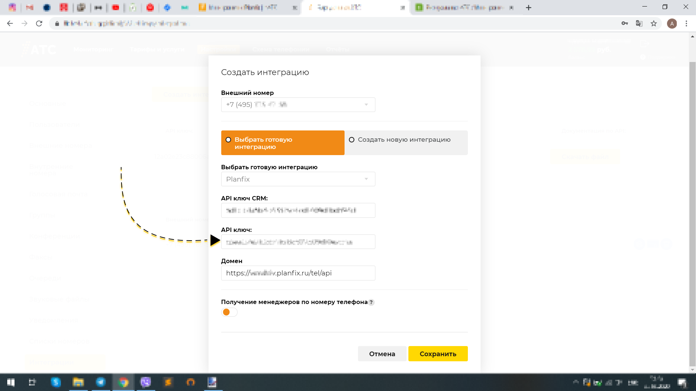Click the translate page icon in address bar
The height and width of the screenshot is (391, 696).
639,23
